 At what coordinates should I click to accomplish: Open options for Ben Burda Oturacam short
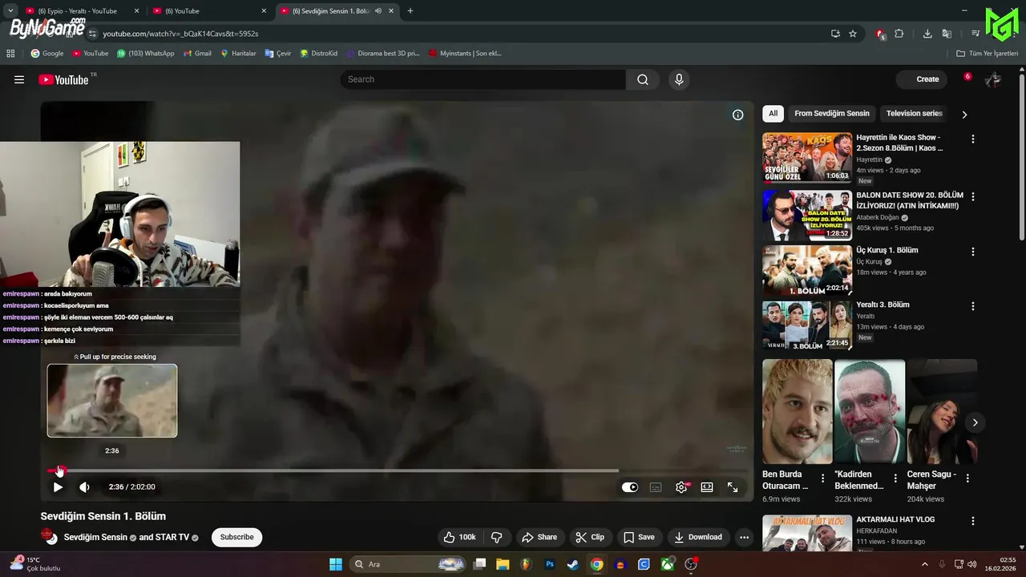[822, 478]
